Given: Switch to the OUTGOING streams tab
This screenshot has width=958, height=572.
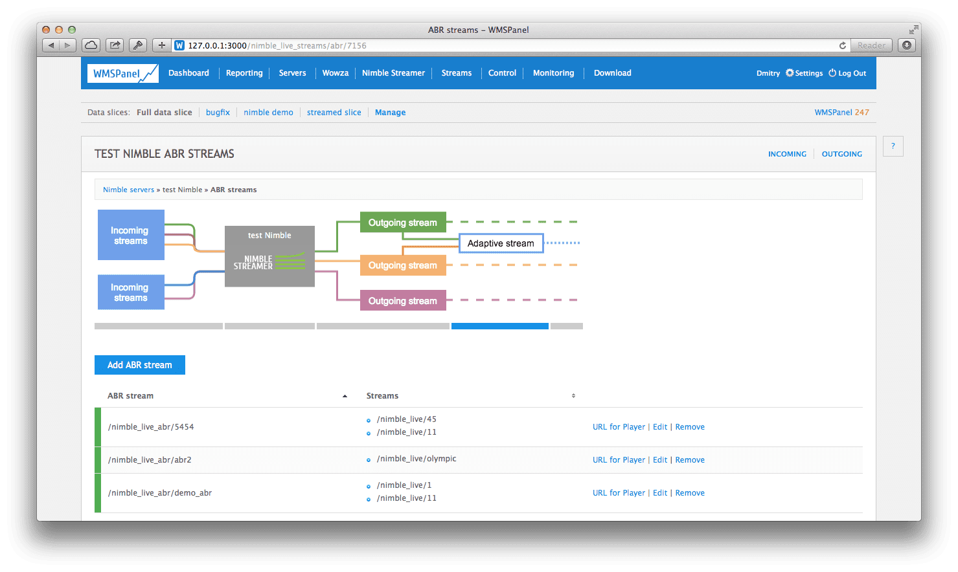Looking at the screenshot, I should [x=841, y=154].
